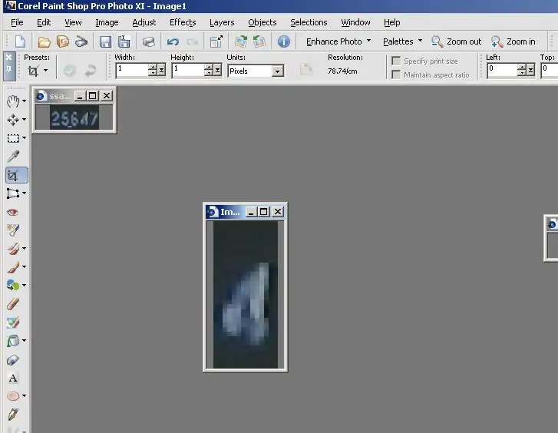
Task: Enable Specify print size checkbox
Action: (x=396, y=61)
